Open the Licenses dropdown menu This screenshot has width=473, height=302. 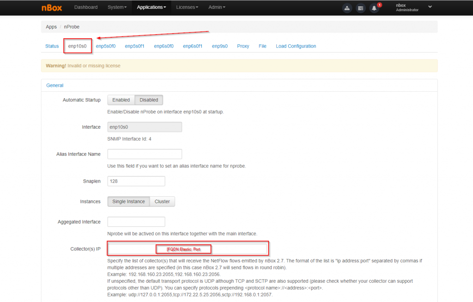tap(187, 7)
